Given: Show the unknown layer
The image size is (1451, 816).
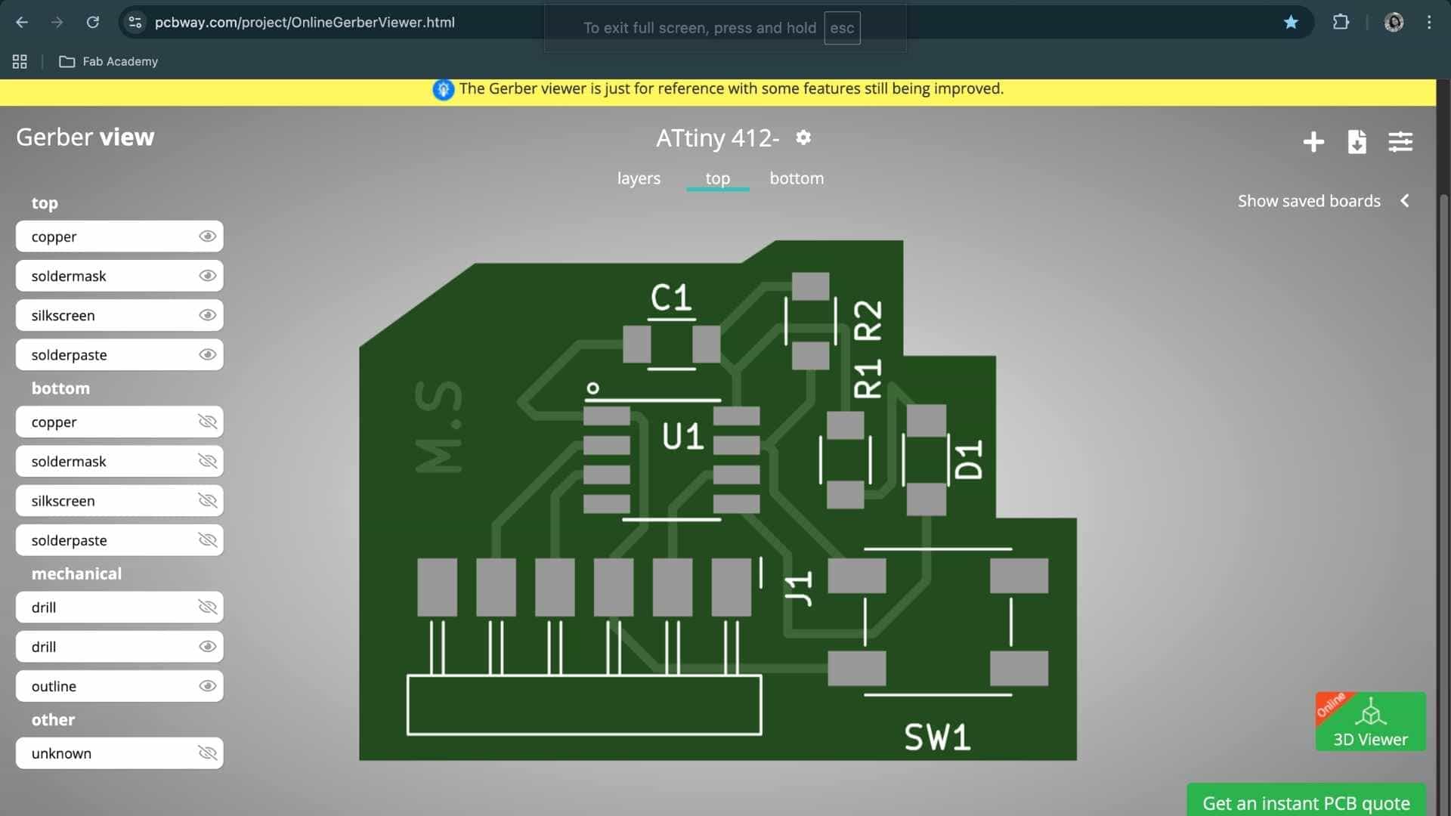Looking at the screenshot, I should (x=207, y=753).
